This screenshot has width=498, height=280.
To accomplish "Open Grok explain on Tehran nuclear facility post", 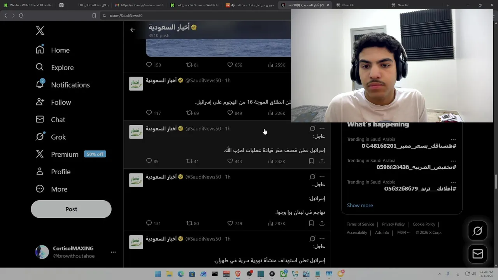I will pos(312,239).
